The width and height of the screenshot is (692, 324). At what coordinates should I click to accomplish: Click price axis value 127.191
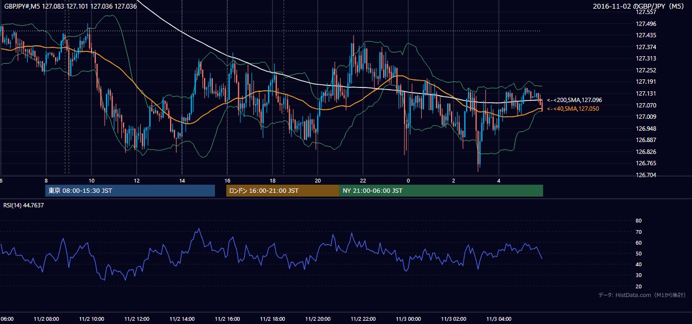(x=645, y=82)
